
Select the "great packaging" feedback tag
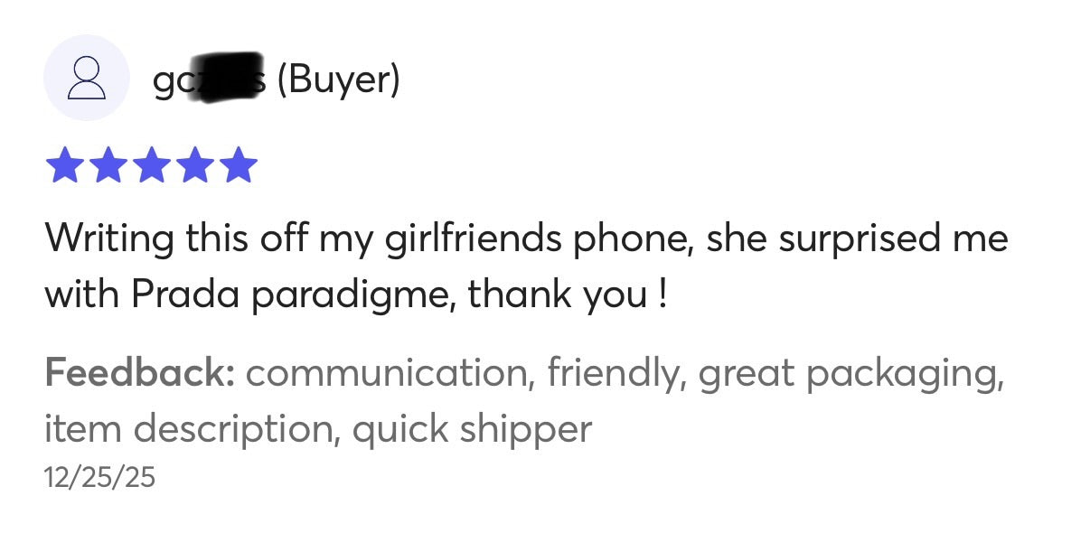850,372
